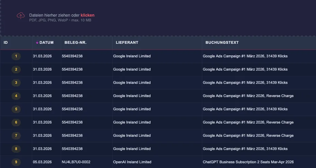Select the ID badge number 9
The image size is (316, 168).
pyautogui.click(x=16, y=162)
